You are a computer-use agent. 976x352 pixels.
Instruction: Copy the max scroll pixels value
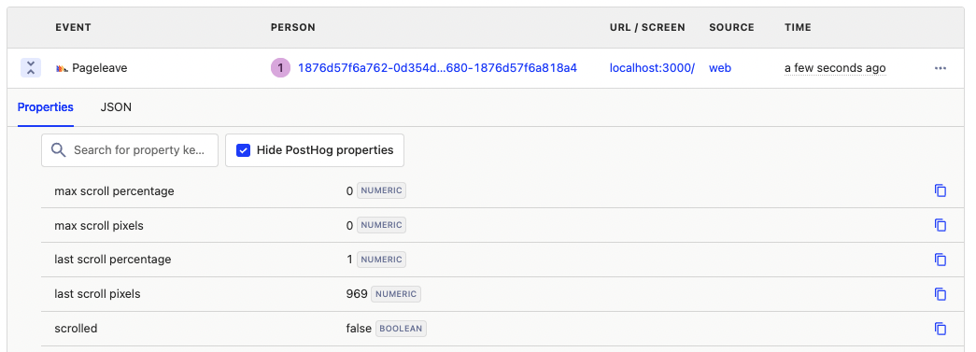point(940,225)
